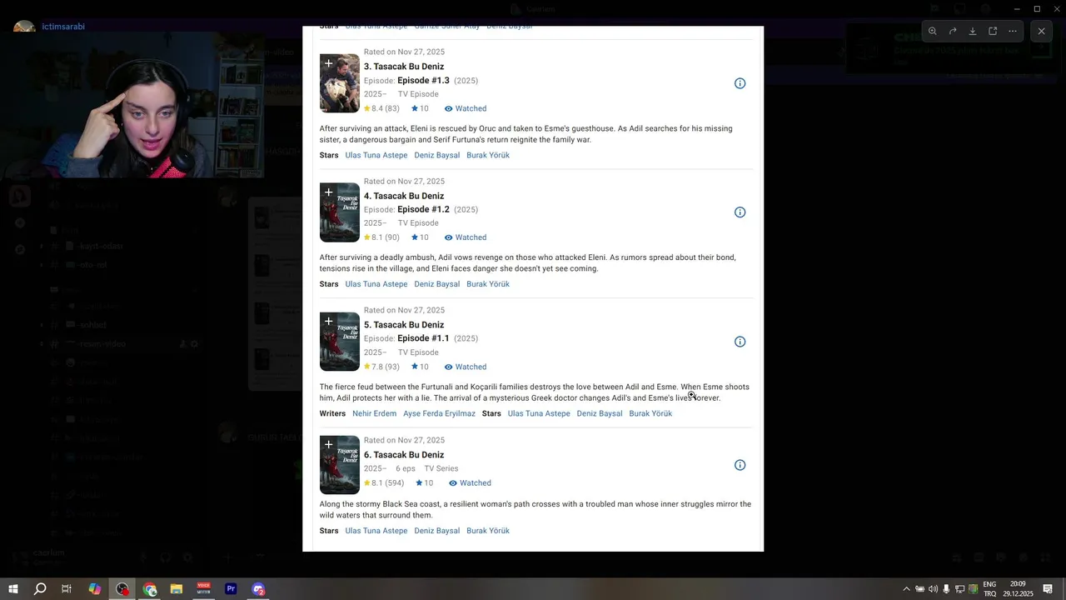Click Burak Yörük in the Episode #1.1 stars
Image resolution: width=1066 pixels, height=600 pixels.
[x=650, y=413]
